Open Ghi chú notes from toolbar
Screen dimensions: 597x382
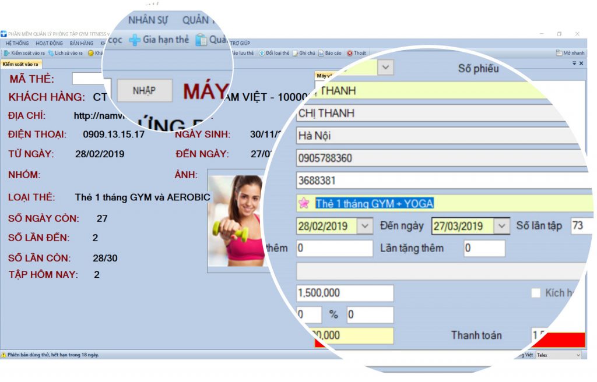[296, 53]
